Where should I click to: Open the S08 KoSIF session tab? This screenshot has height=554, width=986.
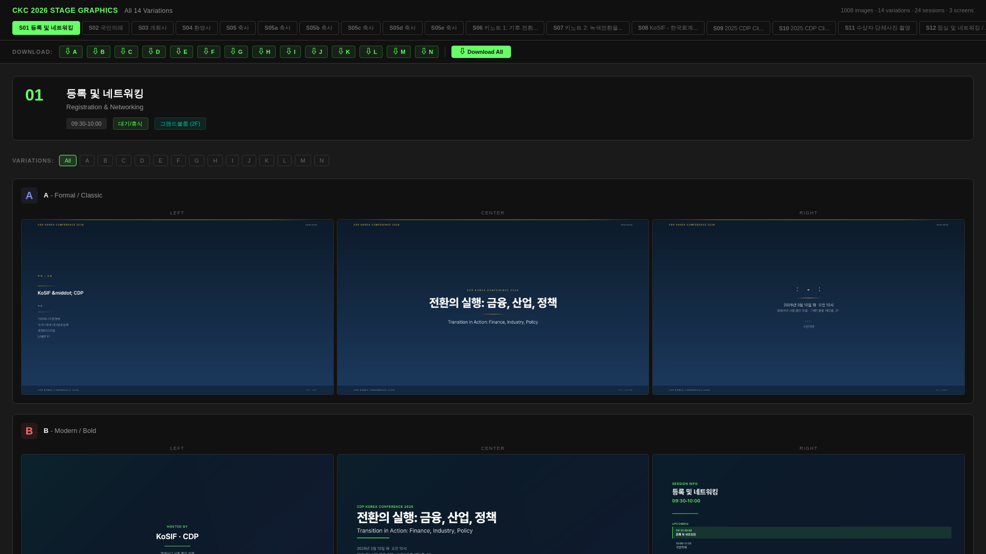pos(668,28)
